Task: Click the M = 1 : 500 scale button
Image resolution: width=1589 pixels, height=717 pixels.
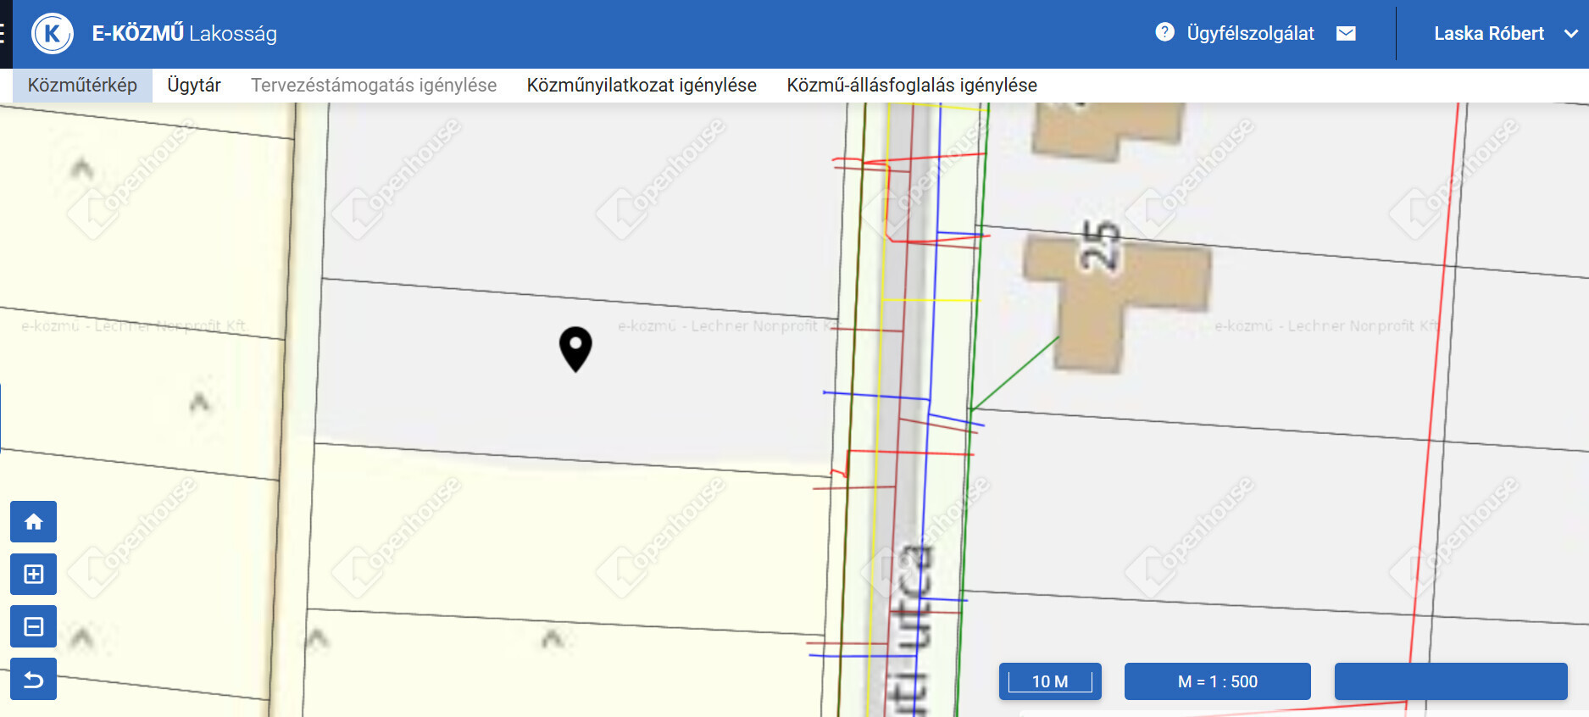Action: [x=1217, y=681]
